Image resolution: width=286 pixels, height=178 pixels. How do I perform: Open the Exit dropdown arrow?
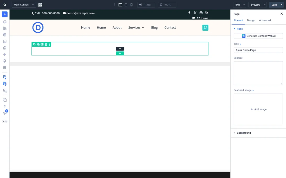tap(244, 5)
